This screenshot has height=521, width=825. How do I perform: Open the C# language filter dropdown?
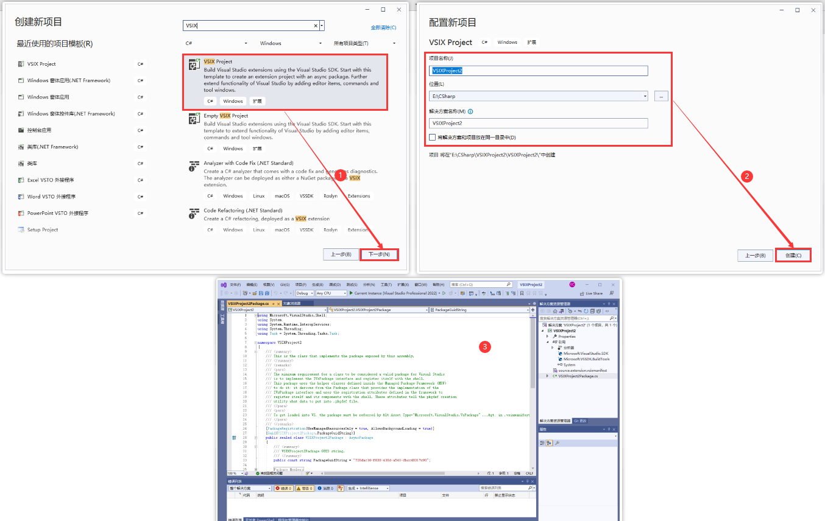pyautogui.click(x=217, y=44)
